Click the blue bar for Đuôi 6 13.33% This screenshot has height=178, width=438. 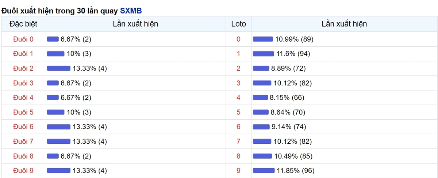point(59,127)
